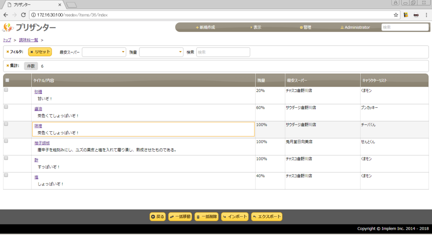Click 40% in the 塩 row
432x235 pixels.
[260, 176]
